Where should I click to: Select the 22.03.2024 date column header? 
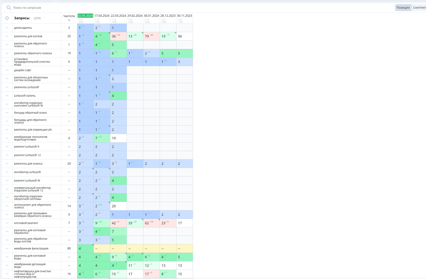pos(118,16)
